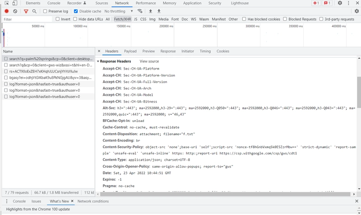This screenshot has height=215, width=361.
Task: Open the Response tab
Action: (168, 51)
